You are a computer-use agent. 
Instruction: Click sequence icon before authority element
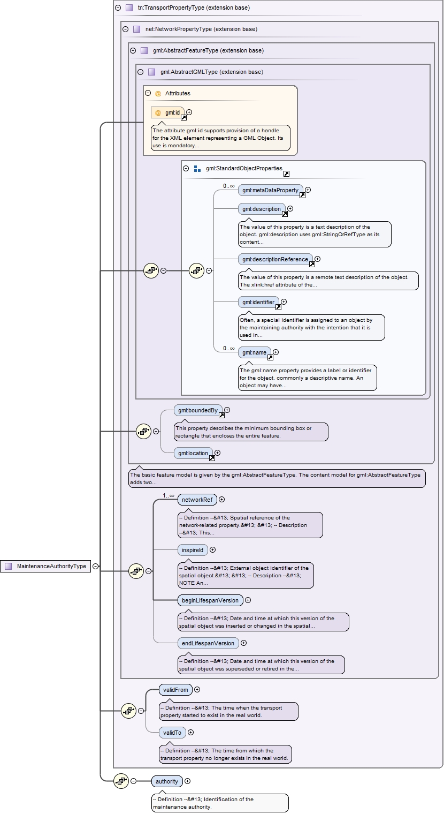(121, 781)
